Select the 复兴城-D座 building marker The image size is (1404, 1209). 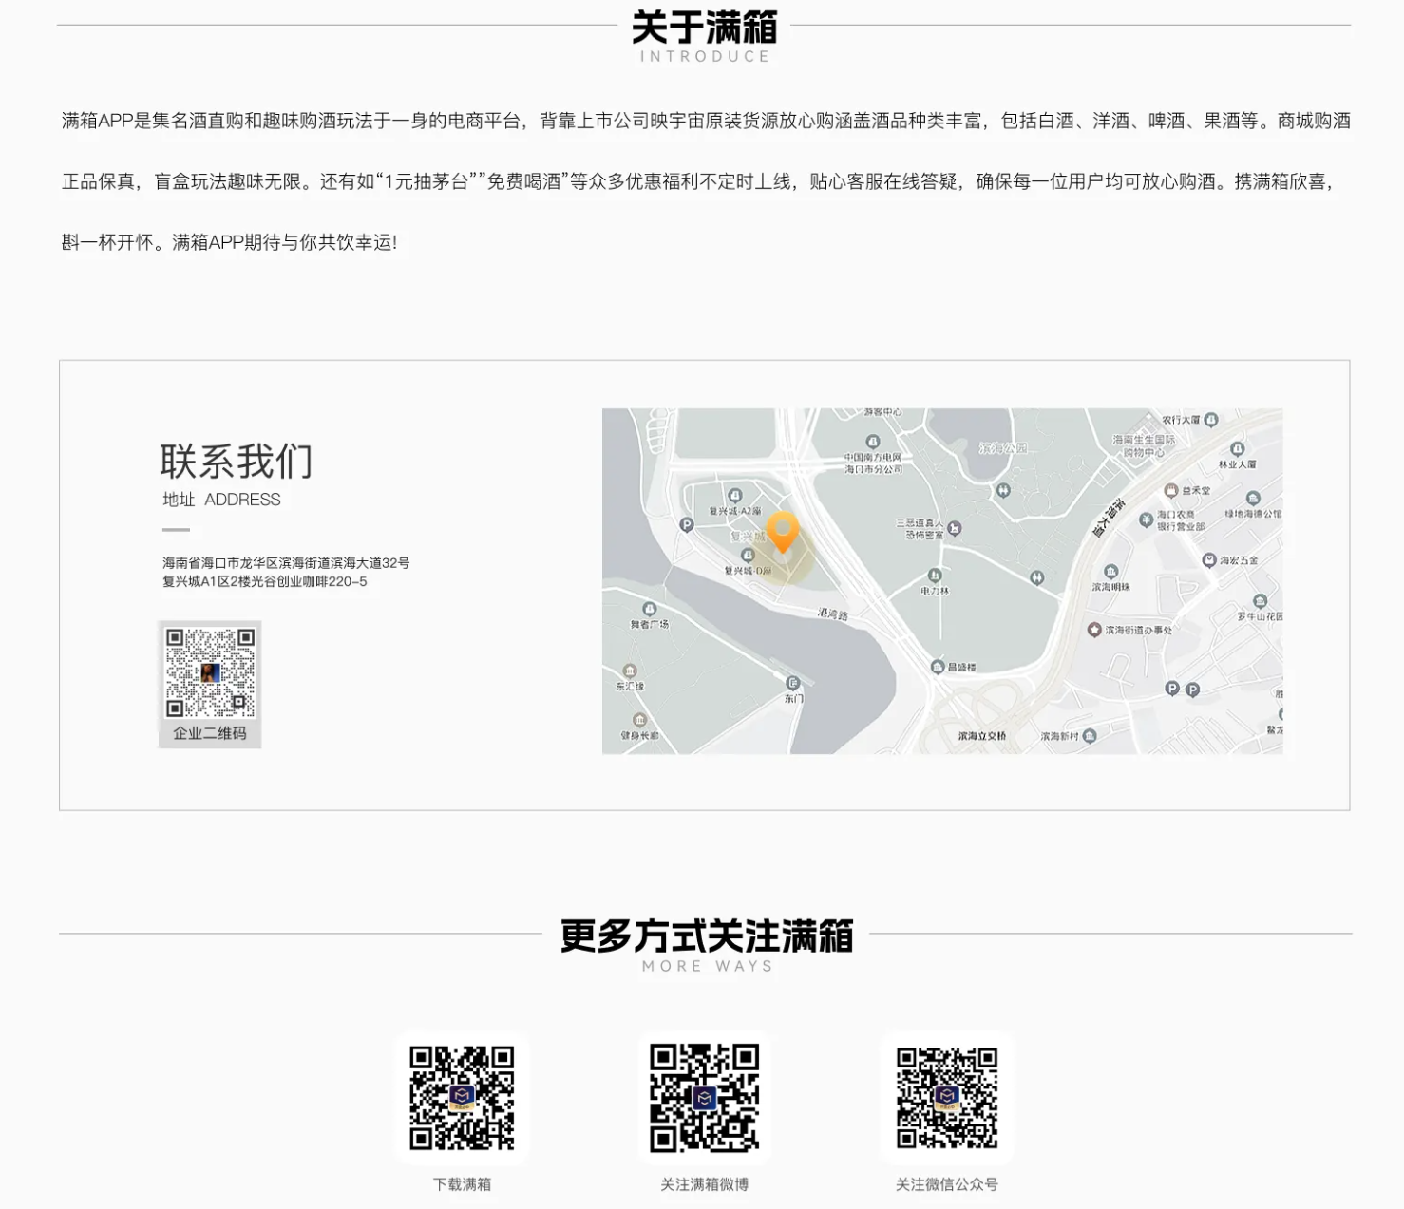tap(748, 556)
